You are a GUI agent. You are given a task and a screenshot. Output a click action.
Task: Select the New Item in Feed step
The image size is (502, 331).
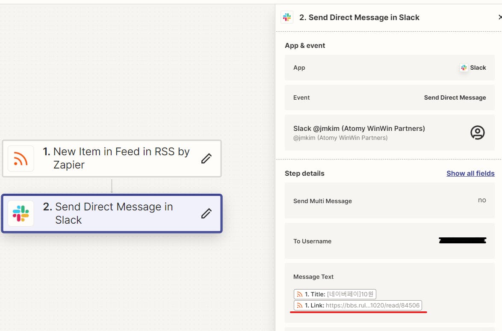coord(112,159)
